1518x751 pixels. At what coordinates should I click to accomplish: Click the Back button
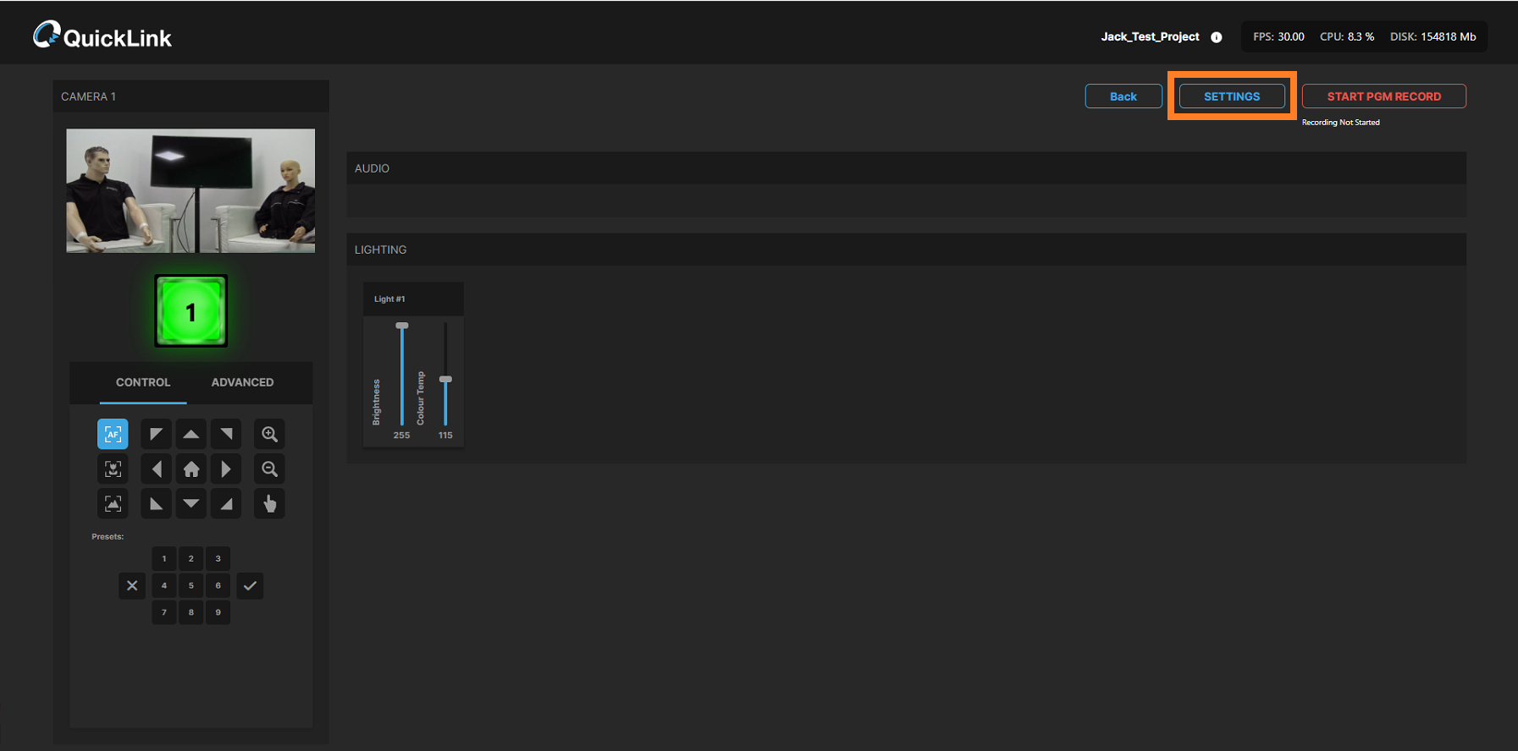(x=1123, y=96)
